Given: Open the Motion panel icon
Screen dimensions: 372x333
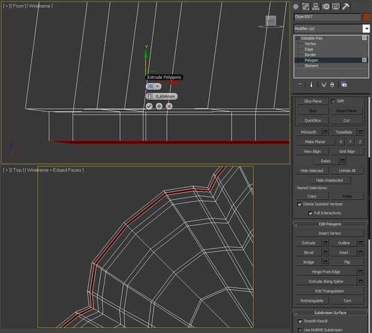Looking at the screenshot, I should tap(327, 7).
